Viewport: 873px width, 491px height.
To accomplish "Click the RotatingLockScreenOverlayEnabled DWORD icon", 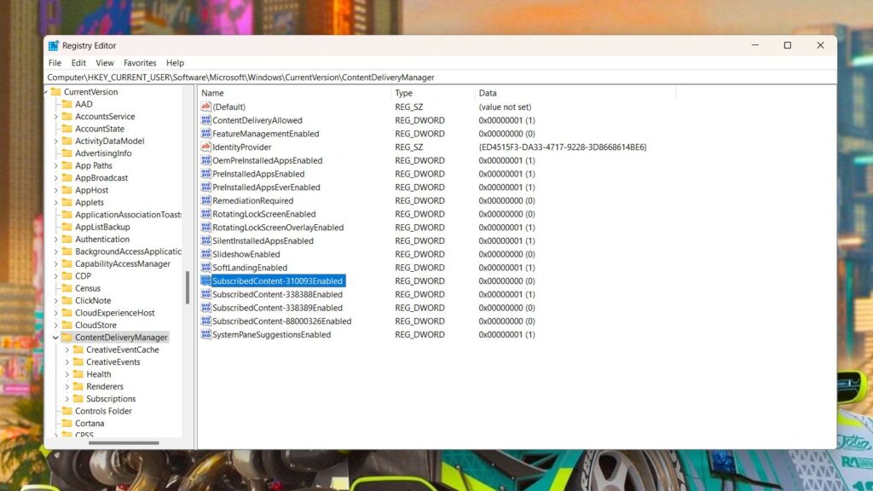I will (205, 227).
